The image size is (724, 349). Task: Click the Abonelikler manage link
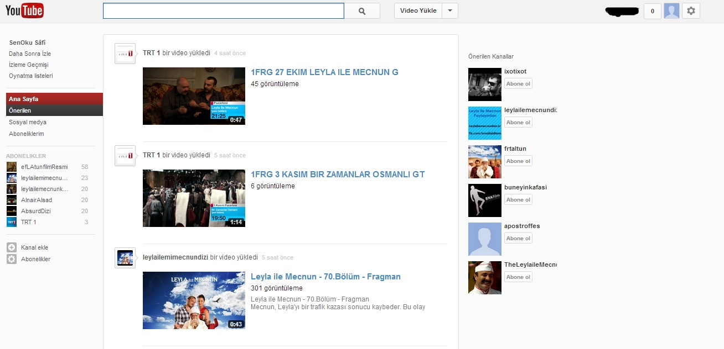tap(35, 259)
